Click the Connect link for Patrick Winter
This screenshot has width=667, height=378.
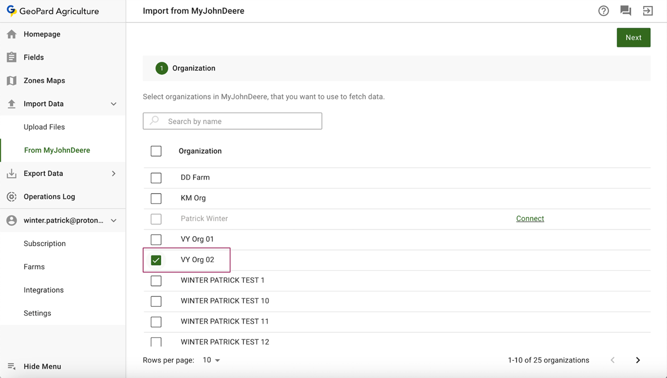coord(530,219)
